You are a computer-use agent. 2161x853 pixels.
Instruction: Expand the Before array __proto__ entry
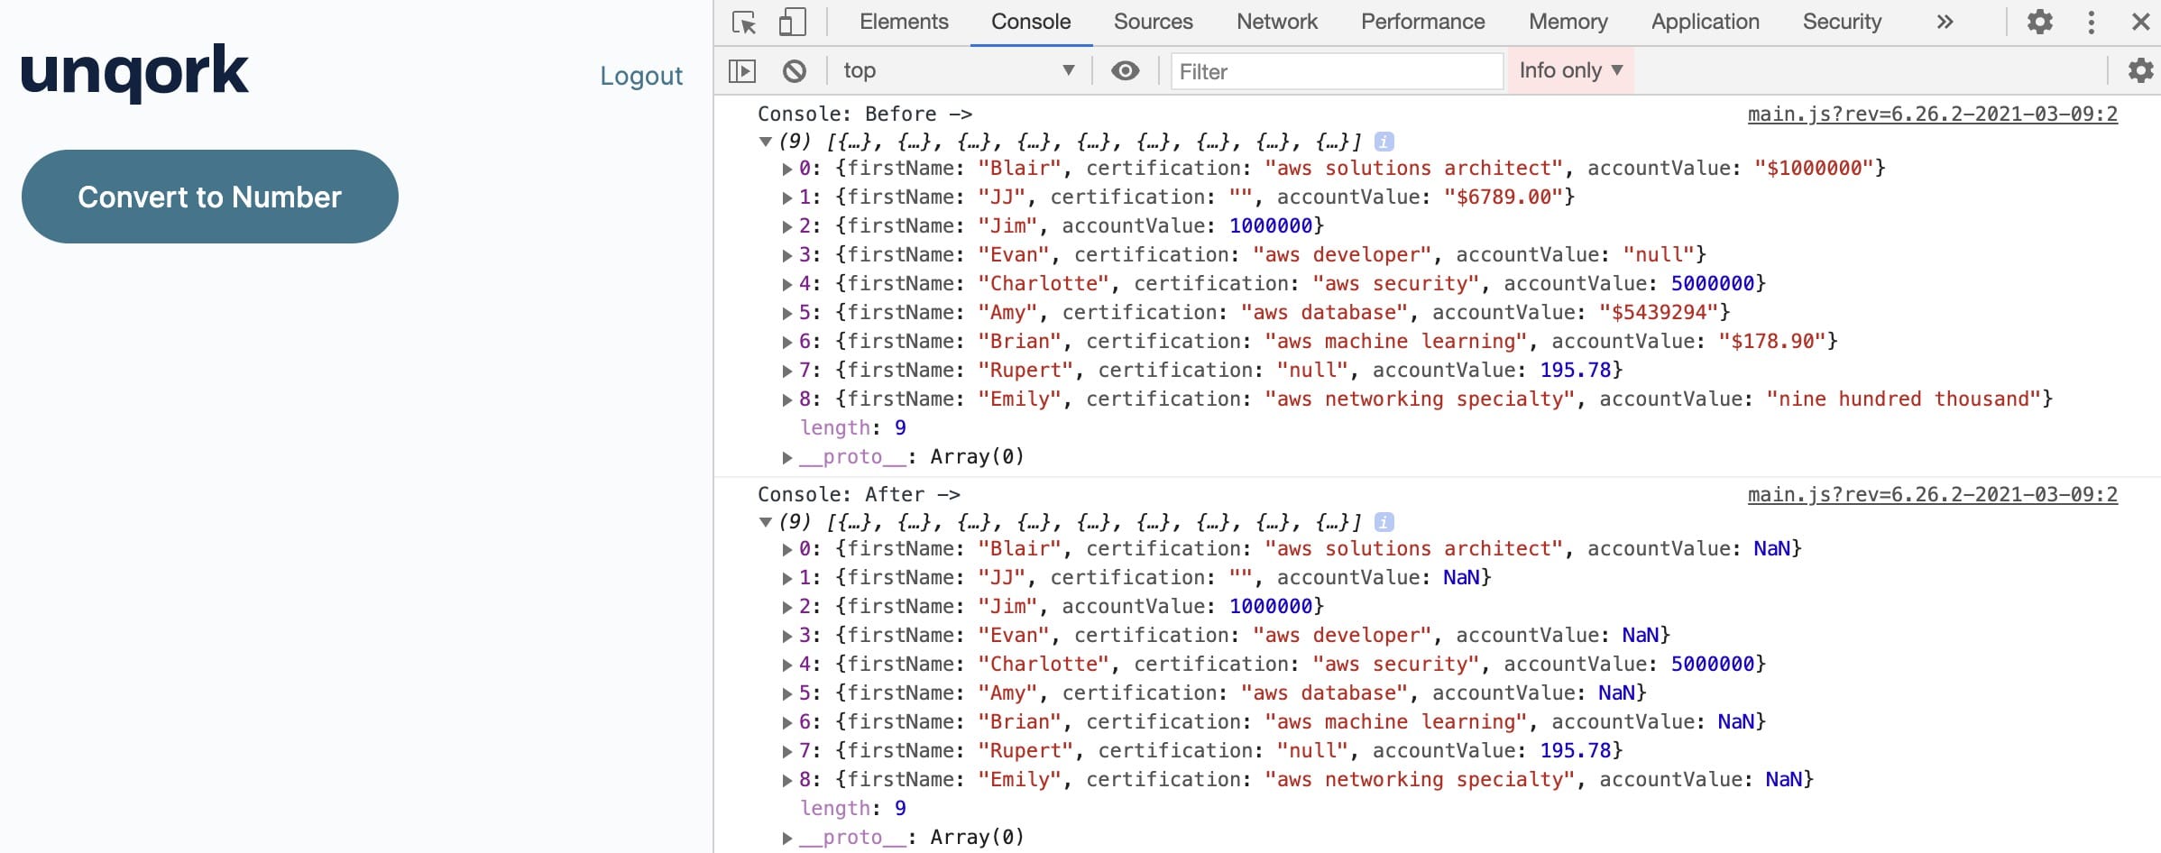tap(787, 457)
